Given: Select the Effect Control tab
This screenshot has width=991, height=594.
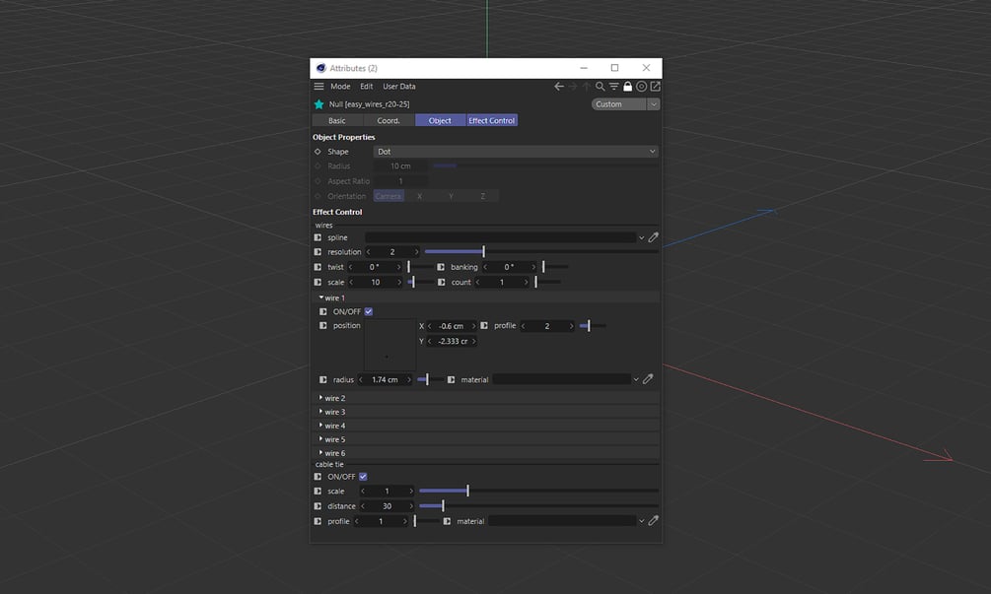Looking at the screenshot, I should [492, 120].
